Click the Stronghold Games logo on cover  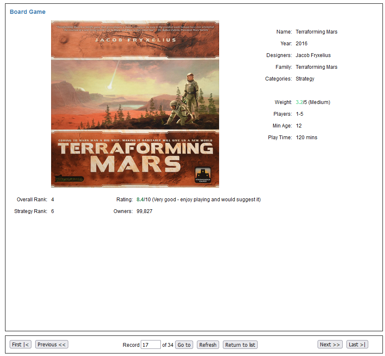[x=203, y=174]
